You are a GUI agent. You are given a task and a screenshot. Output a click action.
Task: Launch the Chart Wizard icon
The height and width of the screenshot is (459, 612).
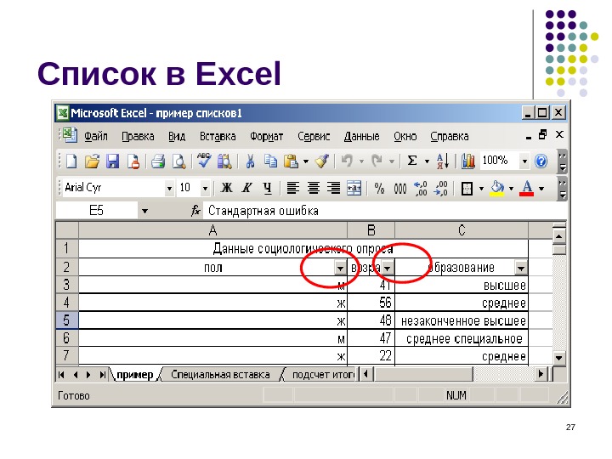(467, 161)
